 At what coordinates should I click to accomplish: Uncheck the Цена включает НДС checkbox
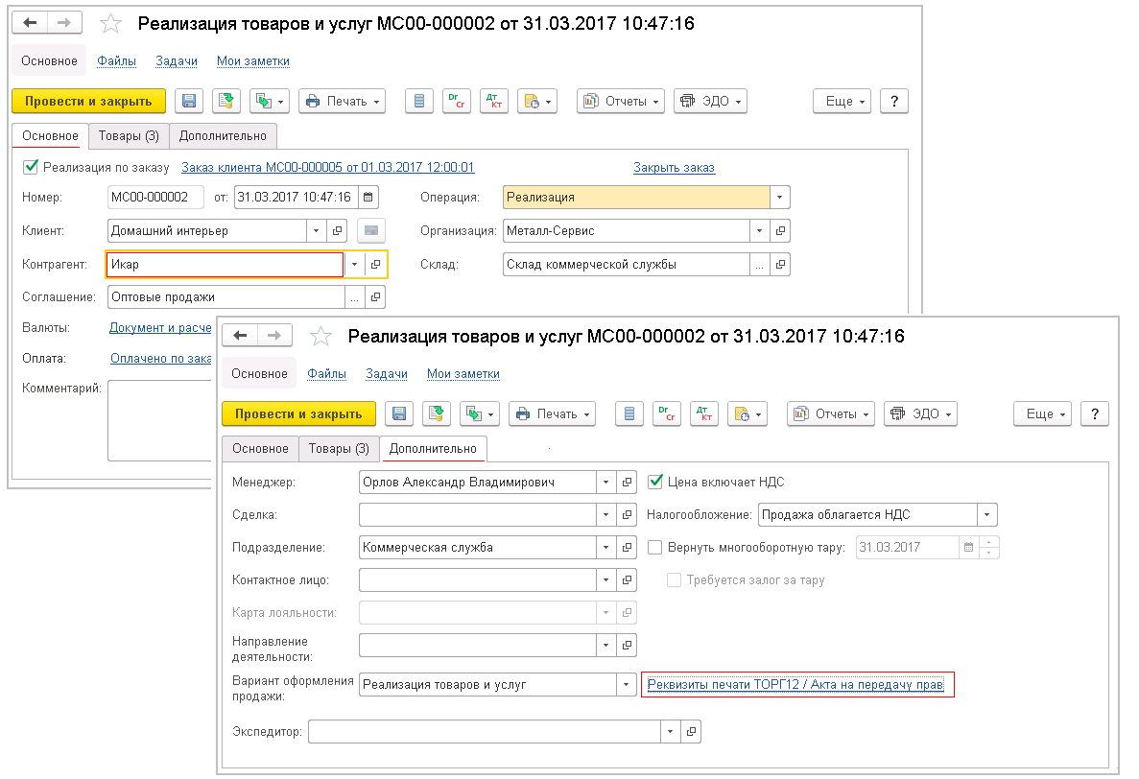[x=656, y=482]
